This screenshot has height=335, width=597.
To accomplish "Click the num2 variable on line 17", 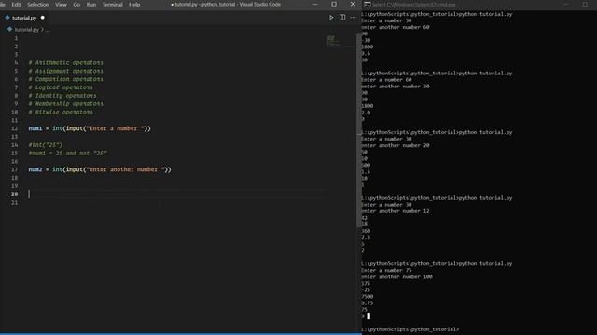I will 35,169.
